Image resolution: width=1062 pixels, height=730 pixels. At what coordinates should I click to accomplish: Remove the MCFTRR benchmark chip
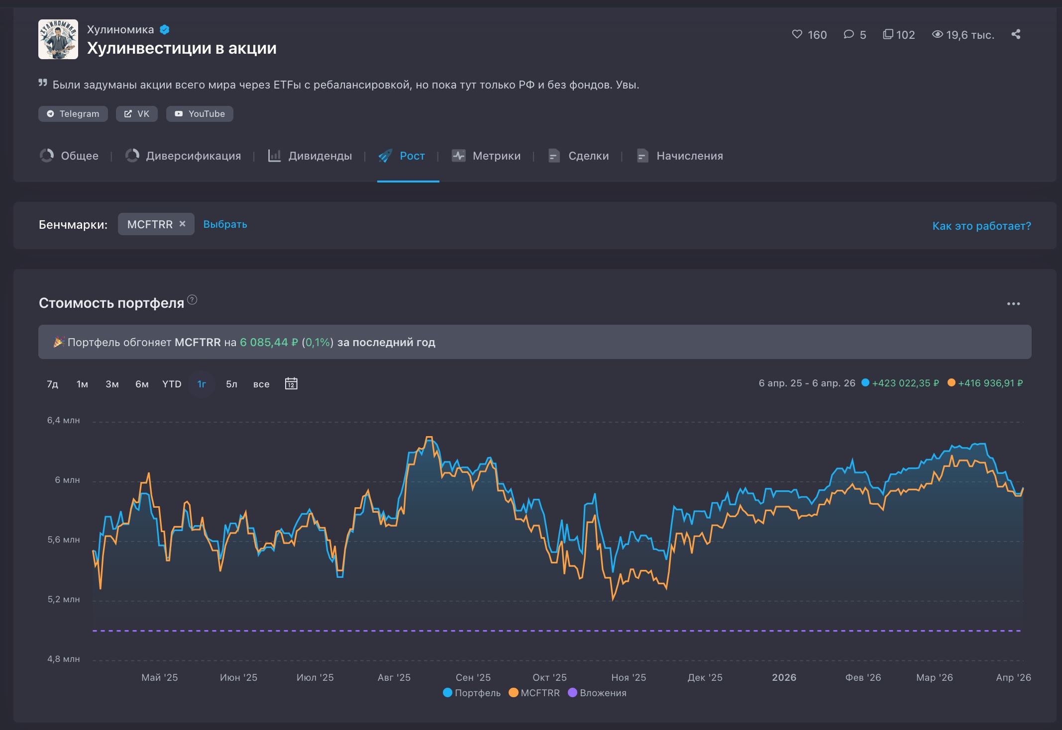pos(183,224)
